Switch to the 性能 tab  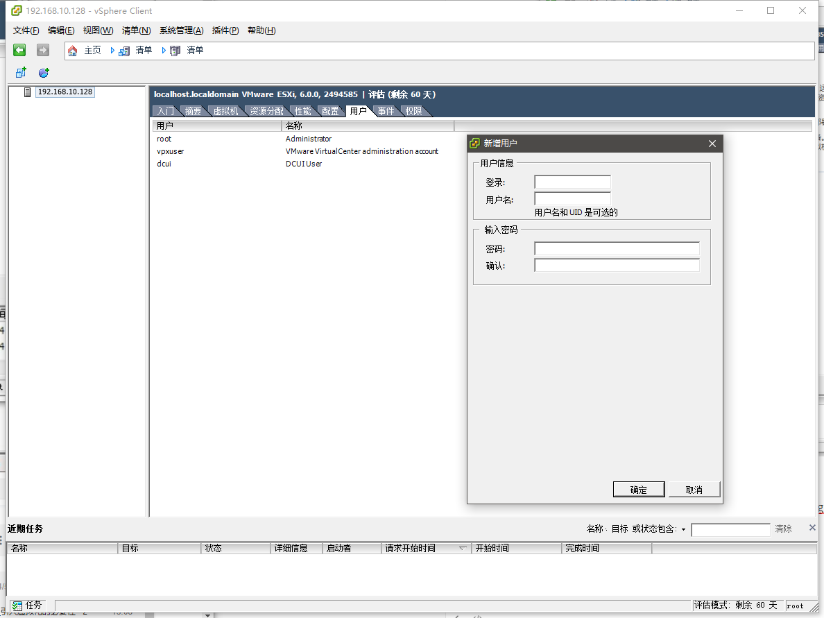tap(303, 111)
